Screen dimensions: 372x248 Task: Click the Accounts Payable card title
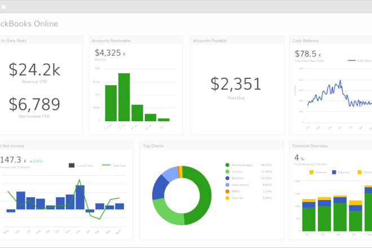pyautogui.click(x=210, y=41)
